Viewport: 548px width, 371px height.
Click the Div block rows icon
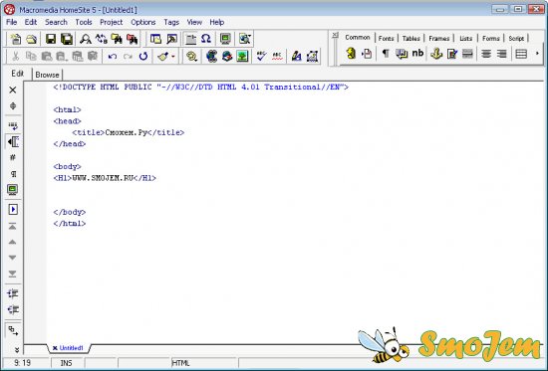coord(521,54)
